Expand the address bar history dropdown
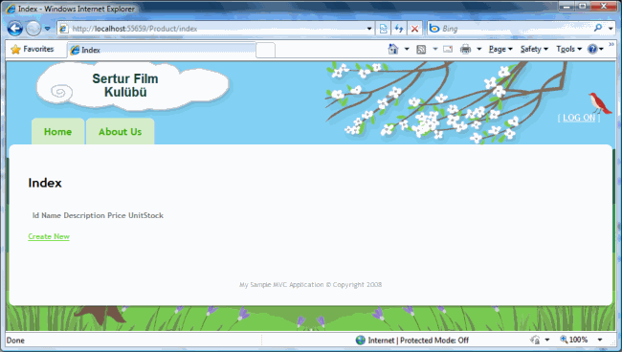This screenshot has width=622, height=352. [x=369, y=29]
